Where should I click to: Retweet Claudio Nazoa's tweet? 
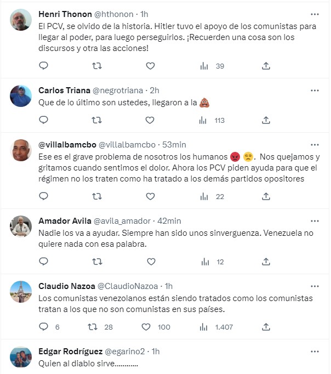click(x=94, y=327)
